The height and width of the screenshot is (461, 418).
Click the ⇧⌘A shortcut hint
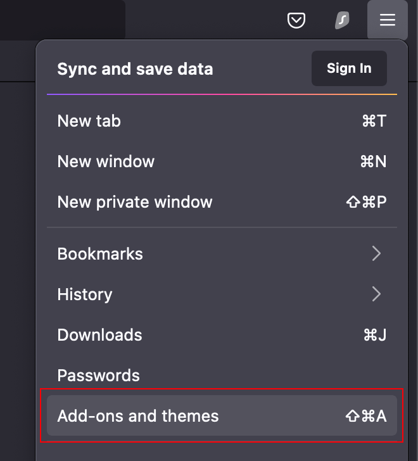pyautogui.click(x=366, y=416)
